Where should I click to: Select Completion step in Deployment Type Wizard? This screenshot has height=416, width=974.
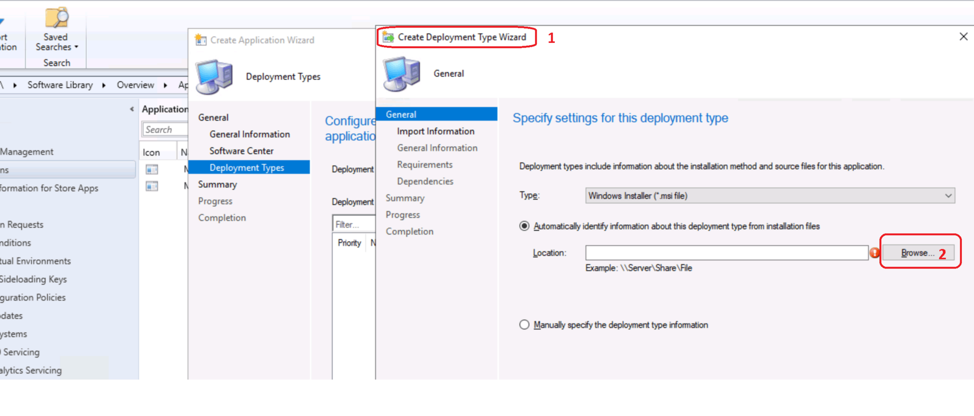coord(409,232)
